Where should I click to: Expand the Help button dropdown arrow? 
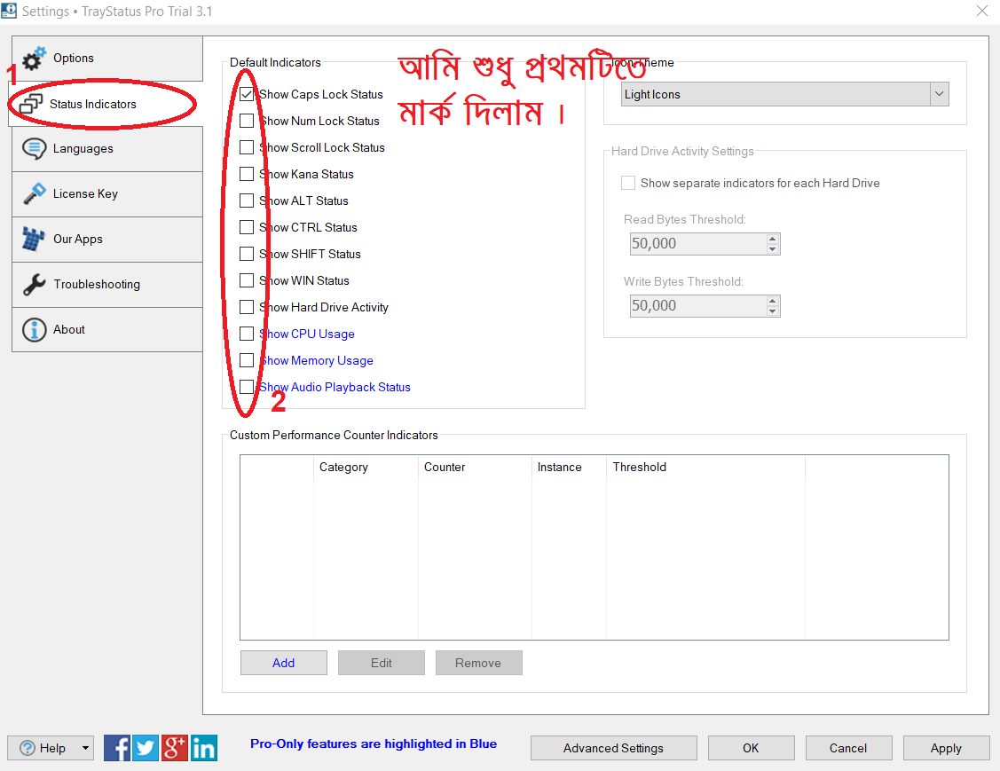85,748
